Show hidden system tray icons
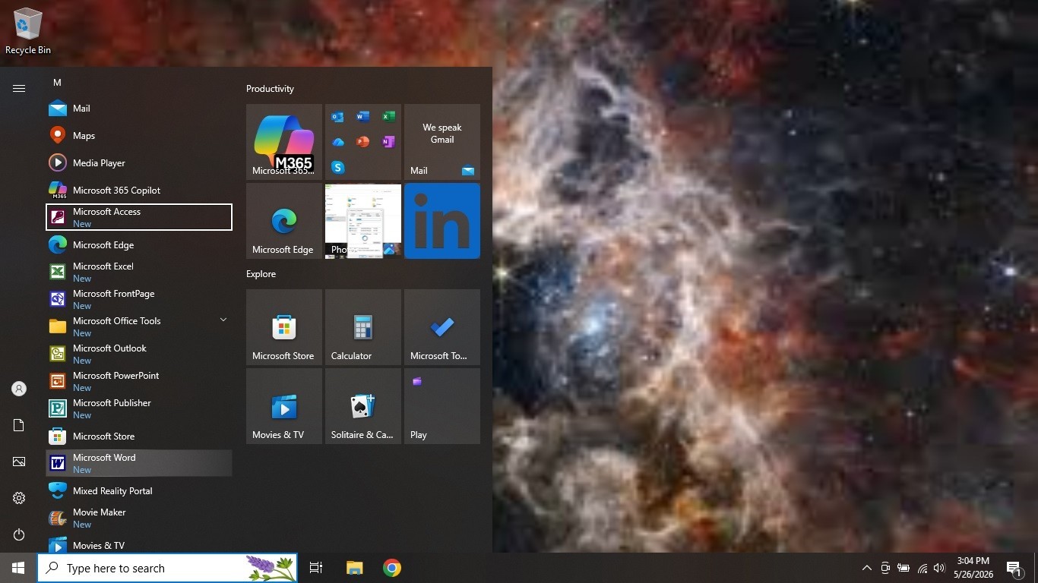 [x=866, y=568]
